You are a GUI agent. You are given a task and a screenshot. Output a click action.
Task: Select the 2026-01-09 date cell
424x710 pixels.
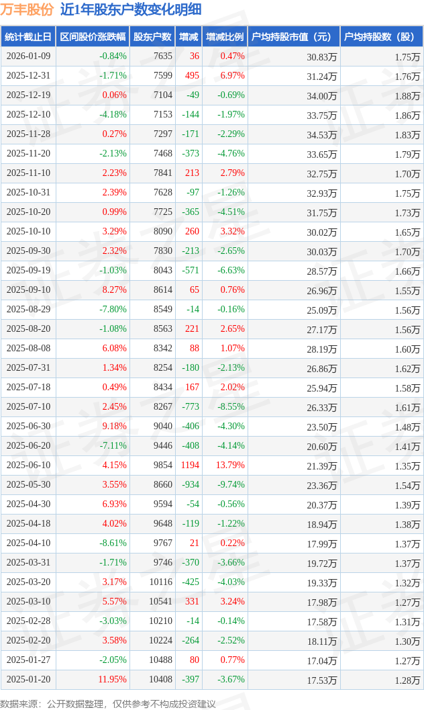point(28,56)
